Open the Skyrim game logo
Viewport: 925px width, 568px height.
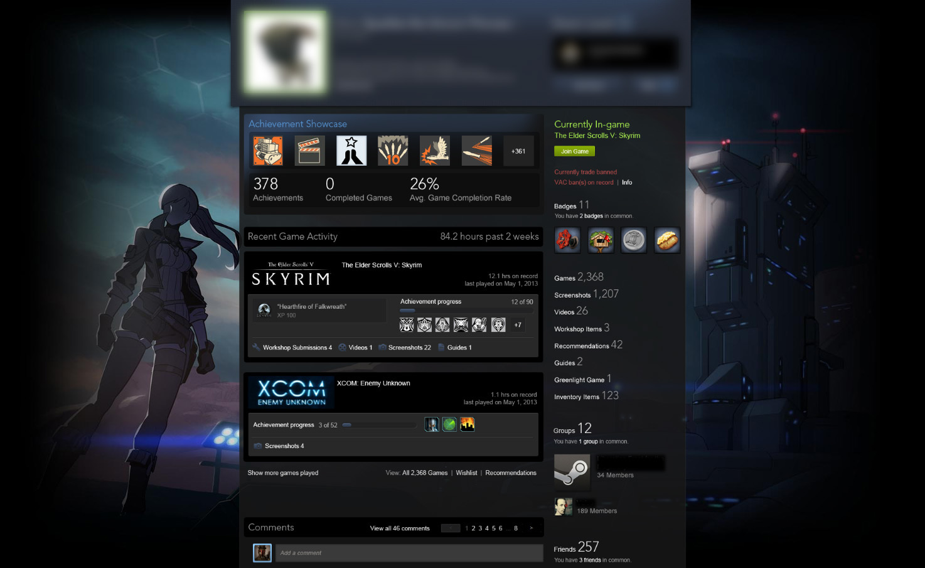(x=291, y=274)
